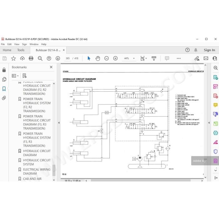Image resolution: width=219 pixels, height=219 pixels.
Task: Open bookmark options dropdown
Action: coord(15,76)
